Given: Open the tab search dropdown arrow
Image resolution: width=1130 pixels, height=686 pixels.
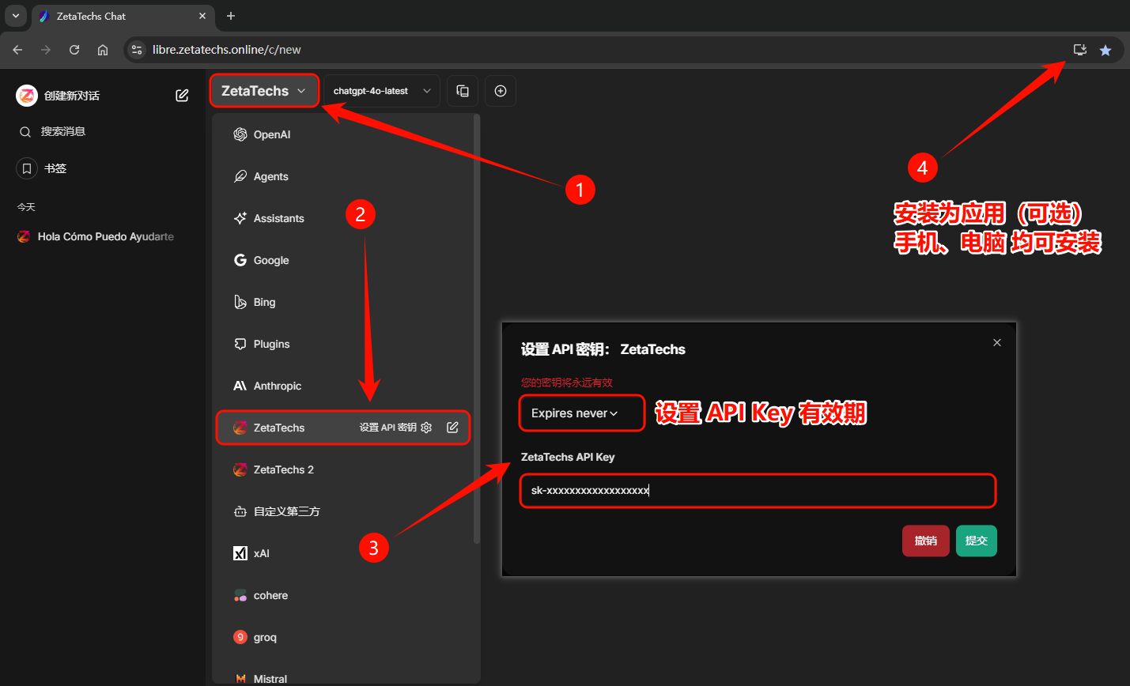Looking at the screenshot, I should pyautogui.click(x=15, y=16).
